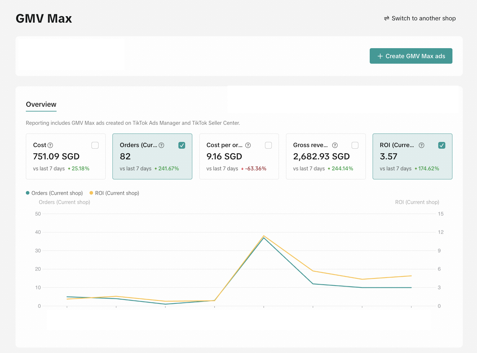The height and width of the screenshot is (353, 477).
Task: Uncheck the Orders (Current shop) checkbox
Action: point(182,145)
